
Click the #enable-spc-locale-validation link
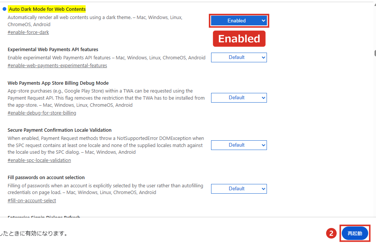[39, 160]
